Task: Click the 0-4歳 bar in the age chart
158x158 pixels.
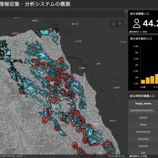Action: (143, 82)
